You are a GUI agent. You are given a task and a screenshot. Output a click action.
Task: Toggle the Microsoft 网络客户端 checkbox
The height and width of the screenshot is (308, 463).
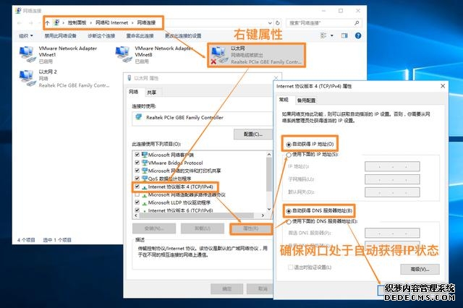137,155
